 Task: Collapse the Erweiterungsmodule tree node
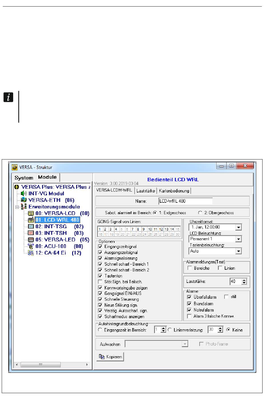(17, 207)
